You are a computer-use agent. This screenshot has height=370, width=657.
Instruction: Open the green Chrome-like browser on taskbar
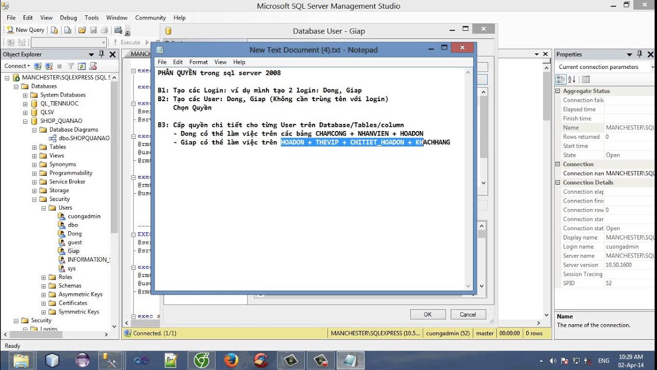(201, 360)
